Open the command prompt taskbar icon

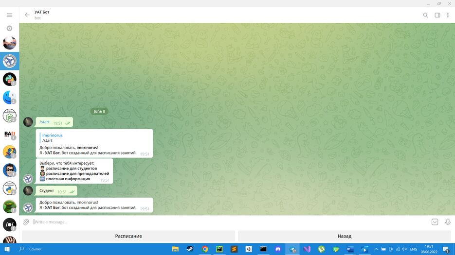(x=263, y=249)
